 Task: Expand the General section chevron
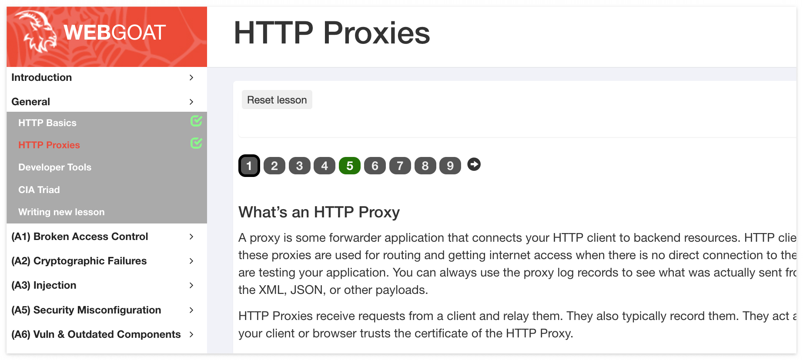[x=191, y=102]
